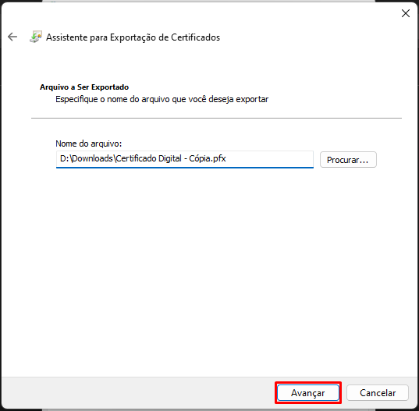Click the gray footer left of Avançar
This screenshot has width=419, height=411.
pos(137,392)
